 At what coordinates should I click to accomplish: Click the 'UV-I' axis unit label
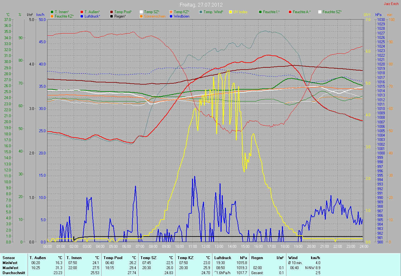click(367, 15)
